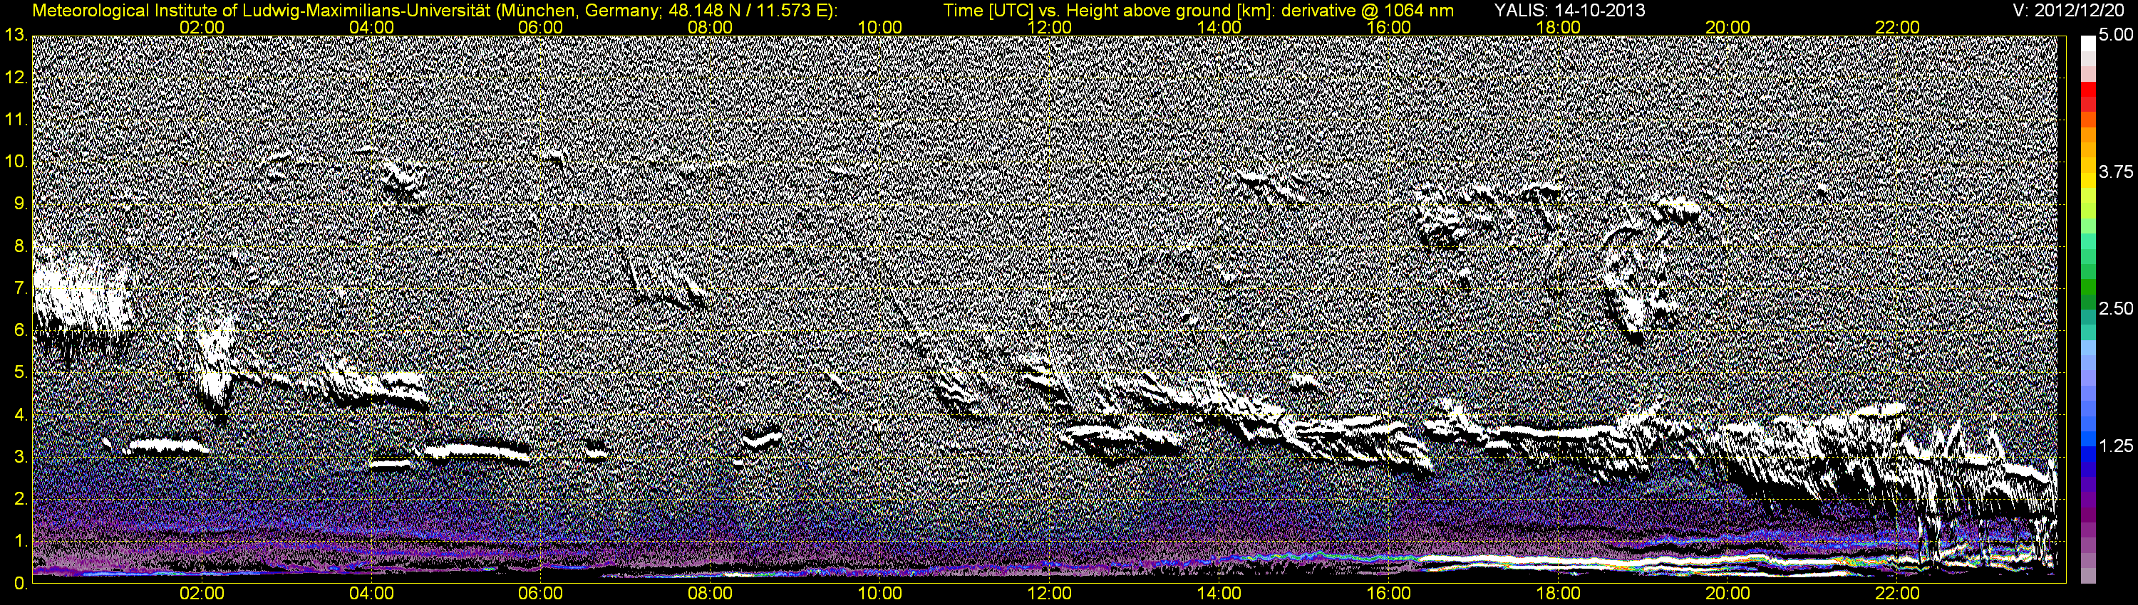The width and height of the screenshot is (2138, 605).
Task: Click 08:00 on the upper time axis
Action: [x=711, y=27]
